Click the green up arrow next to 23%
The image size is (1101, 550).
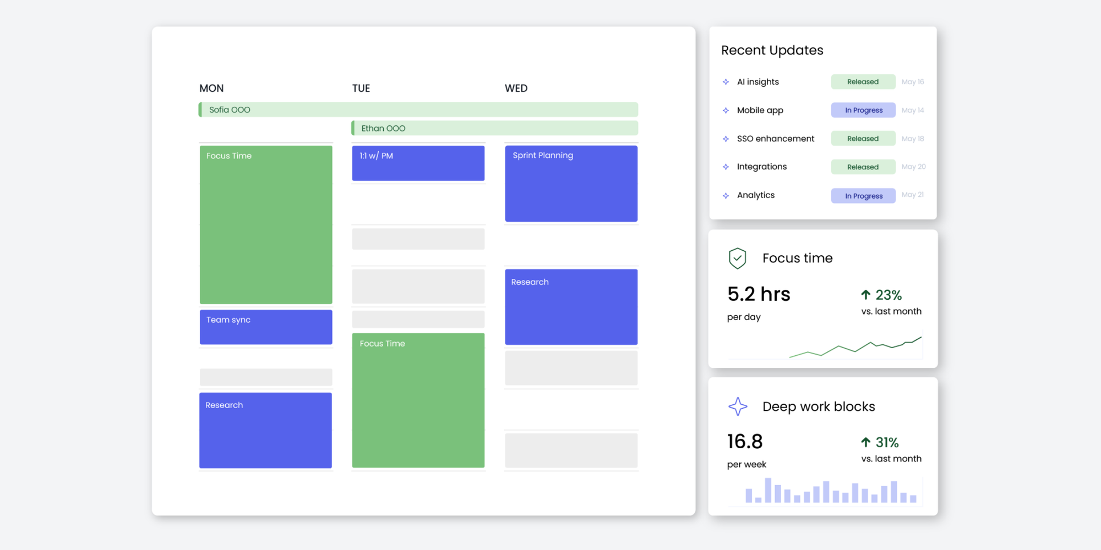click(866, 295)
